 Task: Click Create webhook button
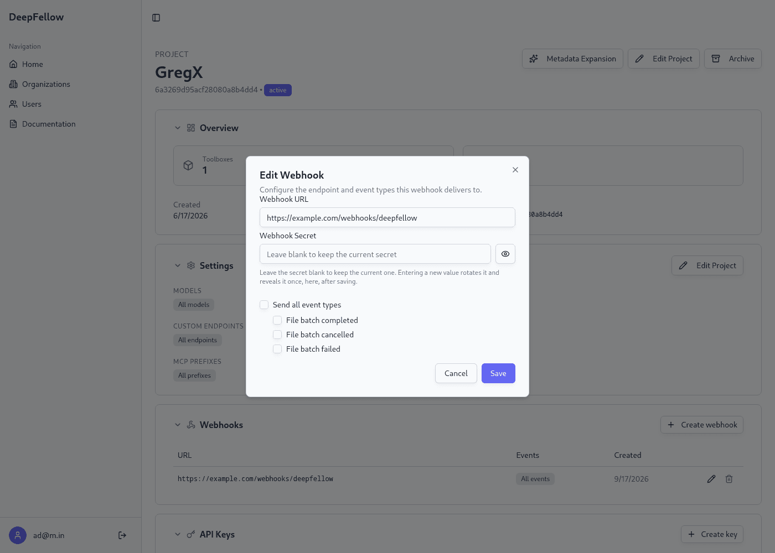[702, 425]
